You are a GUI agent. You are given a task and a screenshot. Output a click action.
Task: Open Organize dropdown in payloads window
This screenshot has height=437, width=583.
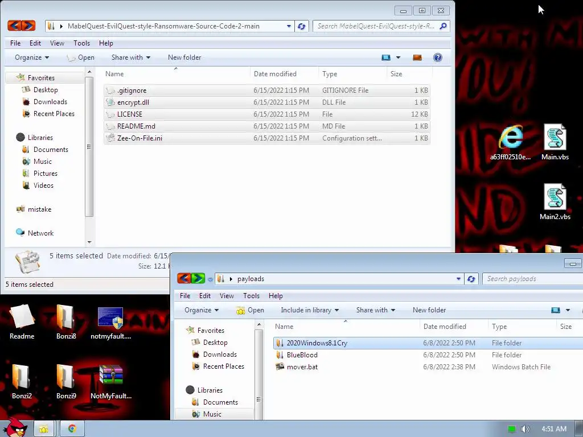coord(202,310)
